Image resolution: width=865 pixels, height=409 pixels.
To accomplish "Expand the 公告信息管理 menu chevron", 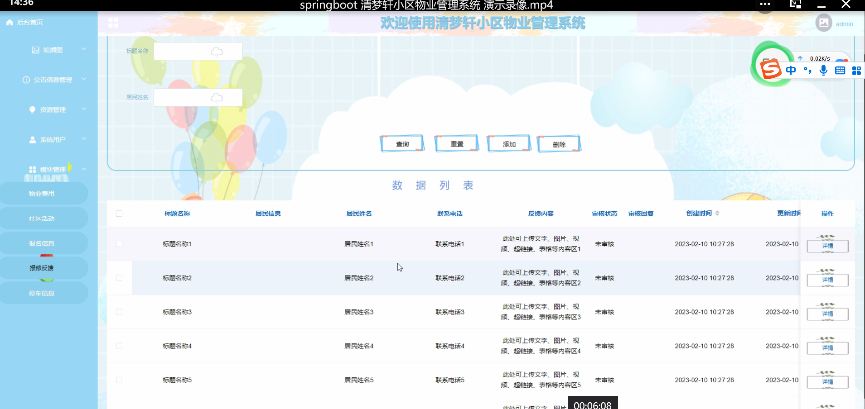I will (84, 79).
